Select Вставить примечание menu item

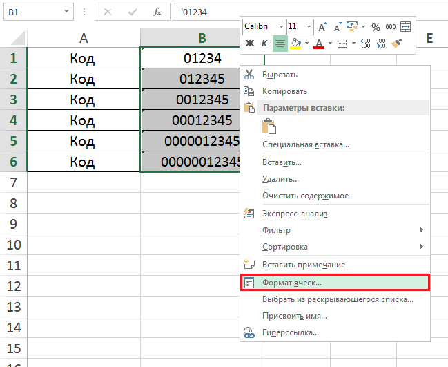click(x=335, y=265)
